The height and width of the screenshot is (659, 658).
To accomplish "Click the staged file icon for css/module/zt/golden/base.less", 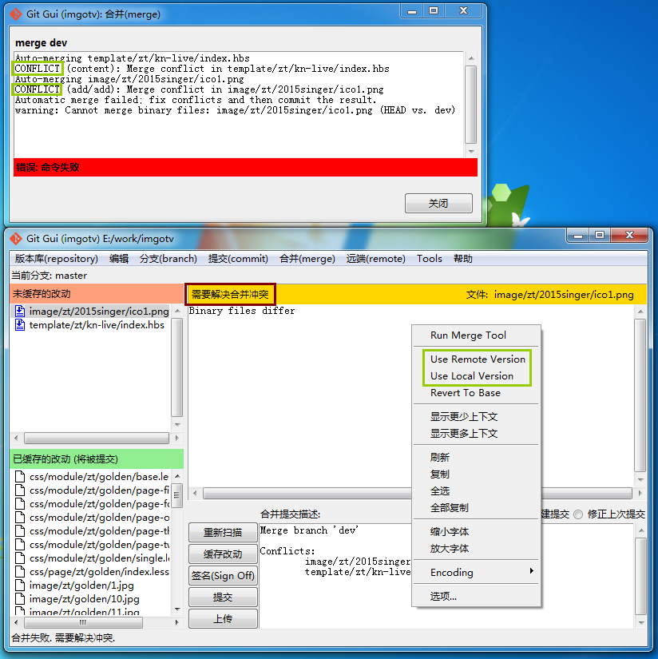I will (21, 477).
